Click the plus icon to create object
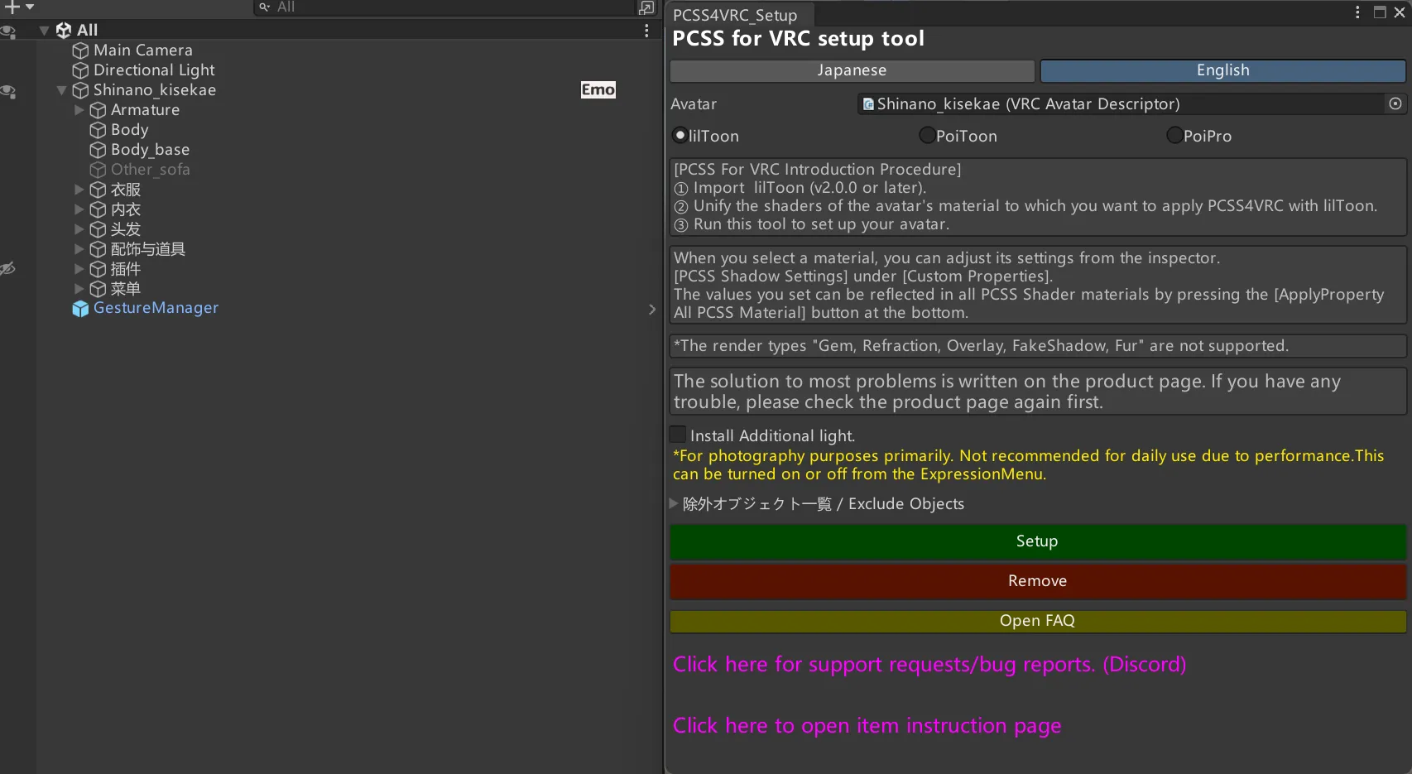This screenshot has width=1412, height=774. click(x=12, y=7)
